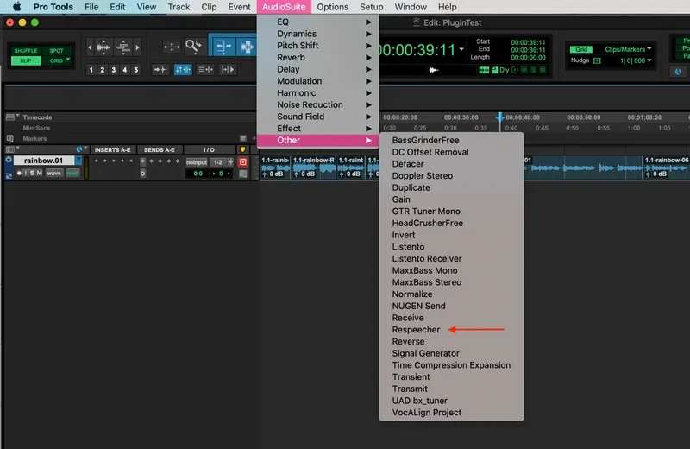Toggle the zoom toggle icon
Screen dimensions: 690x449
171,47
